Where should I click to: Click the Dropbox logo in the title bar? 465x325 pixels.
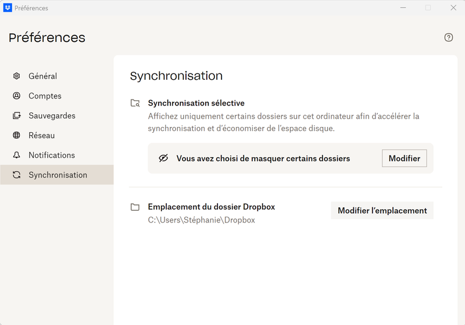[x=8, y=8]
